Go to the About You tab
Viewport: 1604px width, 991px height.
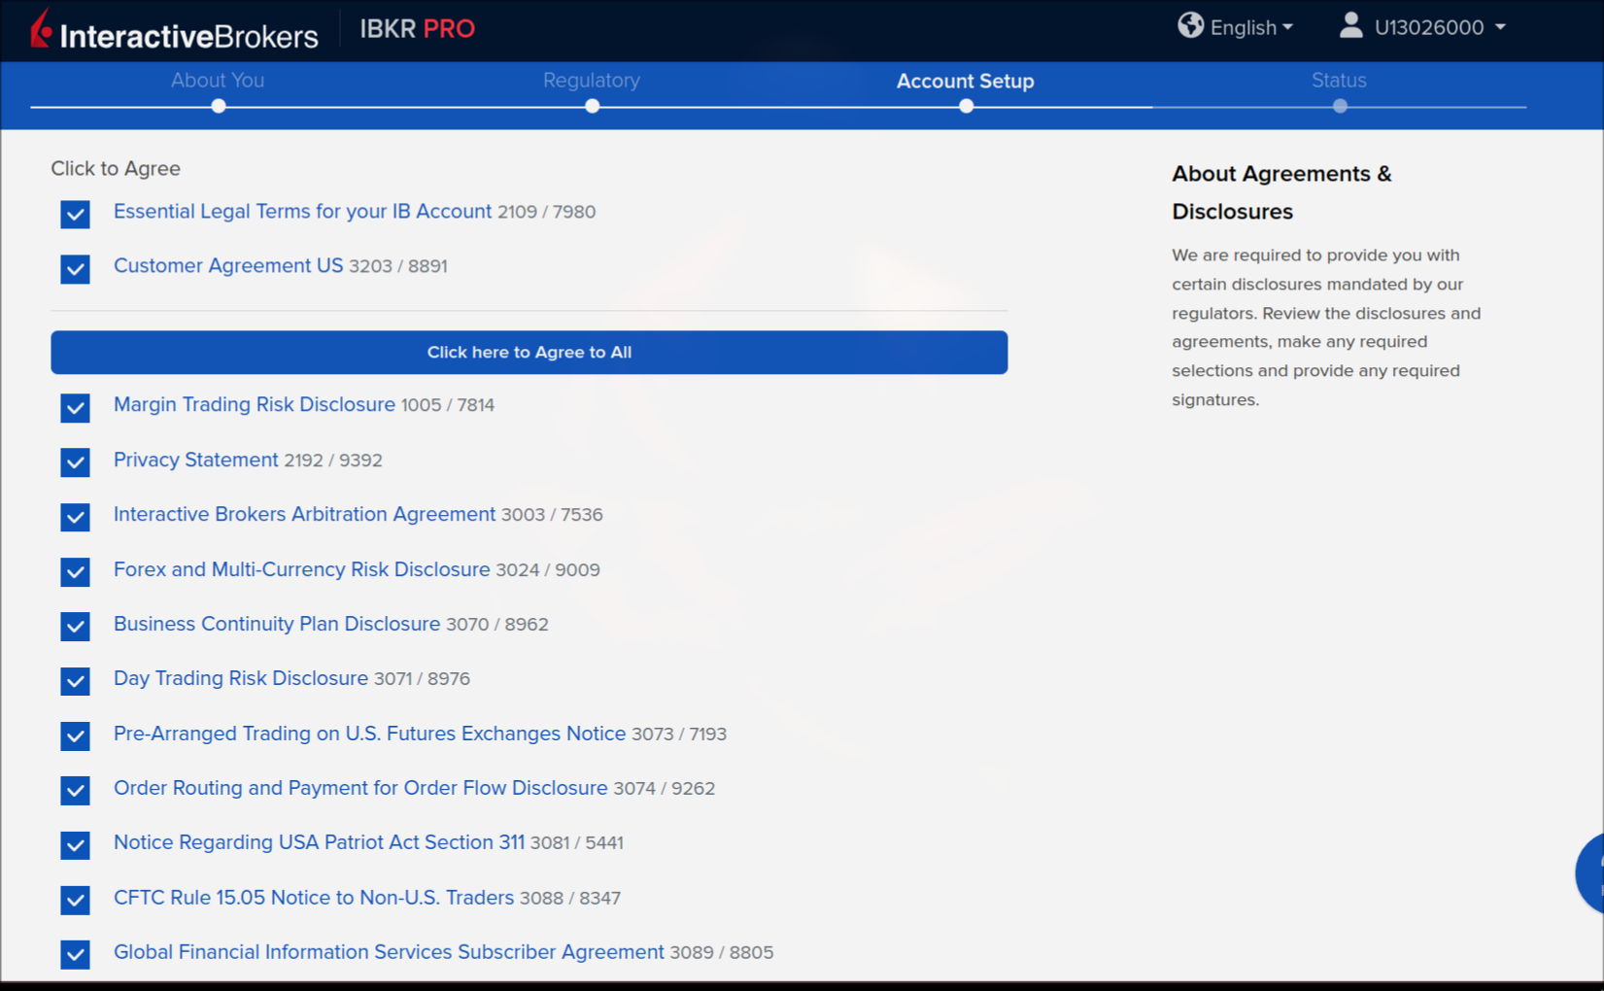tap(218, 81)
